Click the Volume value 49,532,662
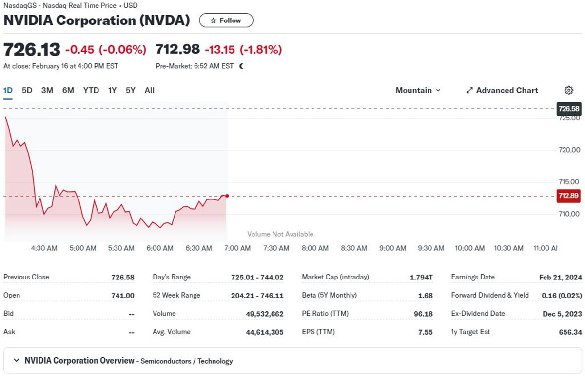 coord(264,314)
